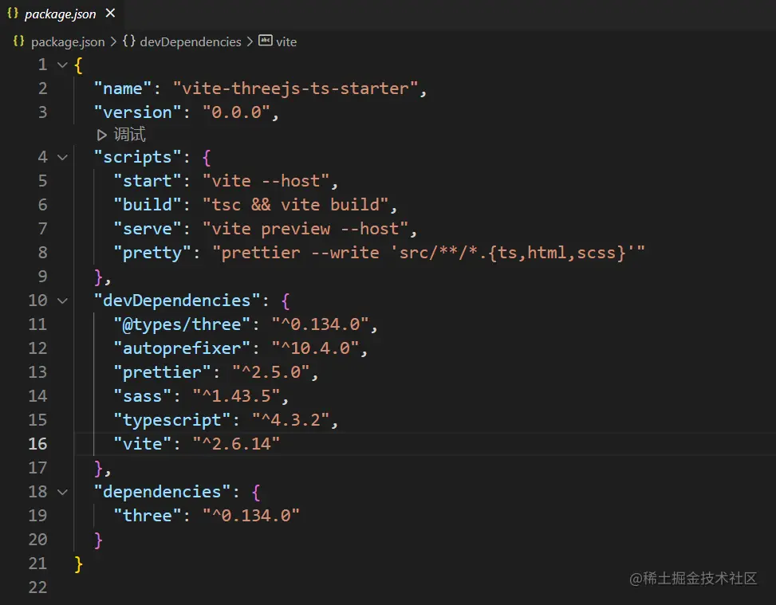Click the "typescript" key
Image resolution: width=776 pixels, height=605 pixels.
pos(172,420)
